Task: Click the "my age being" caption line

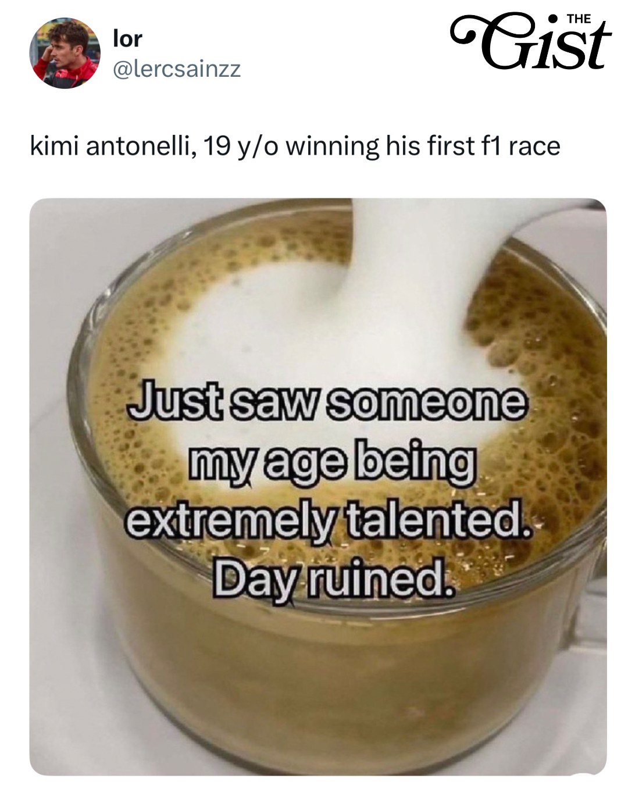Action: click(329, 460)
